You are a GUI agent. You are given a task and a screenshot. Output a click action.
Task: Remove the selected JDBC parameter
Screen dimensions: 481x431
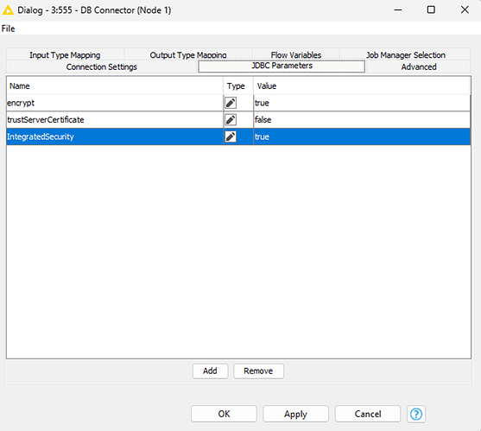click(x=258, y=371)
